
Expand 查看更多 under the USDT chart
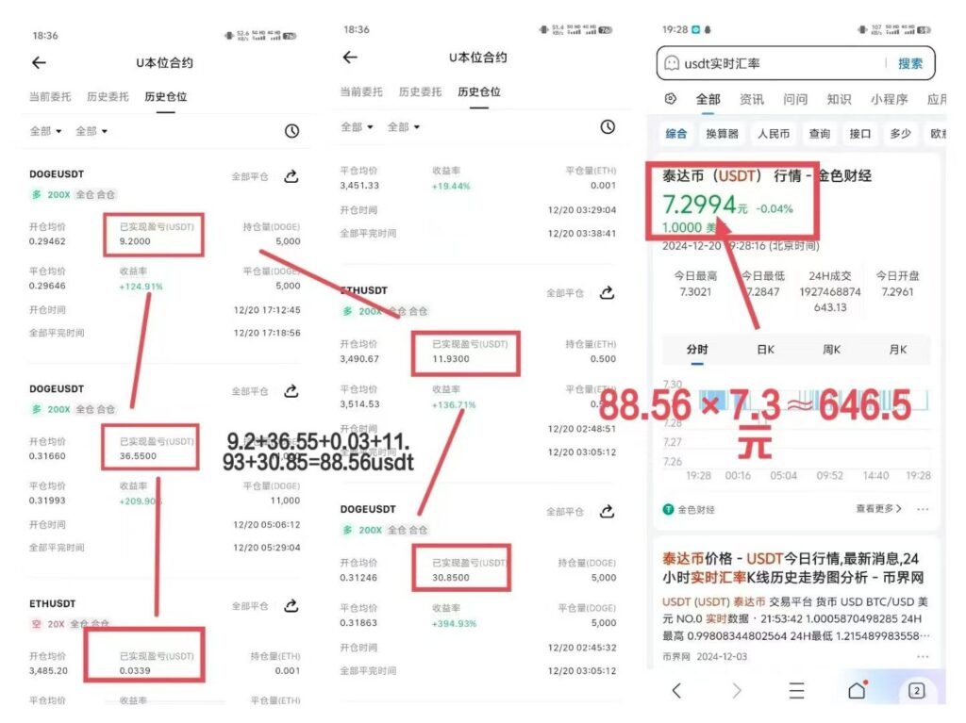878,509
